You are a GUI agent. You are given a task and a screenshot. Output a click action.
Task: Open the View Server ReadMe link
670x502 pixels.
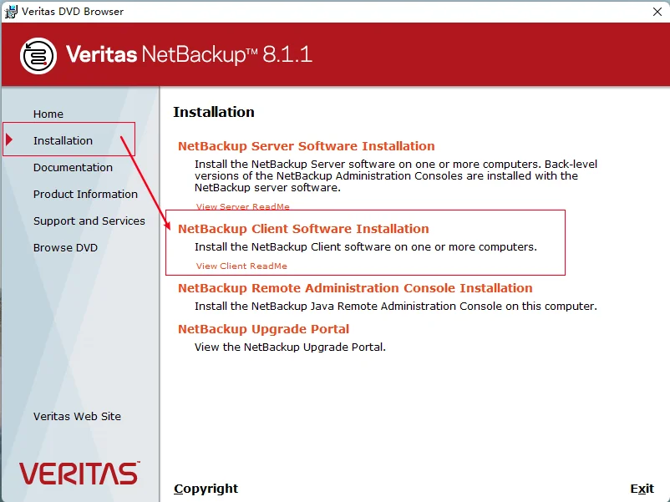pos(243,207)
